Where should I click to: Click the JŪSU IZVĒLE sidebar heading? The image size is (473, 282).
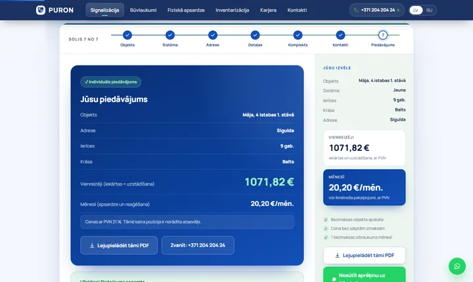pos(337,68)
